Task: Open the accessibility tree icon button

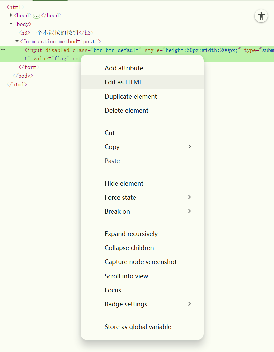Action: point(261,16)
